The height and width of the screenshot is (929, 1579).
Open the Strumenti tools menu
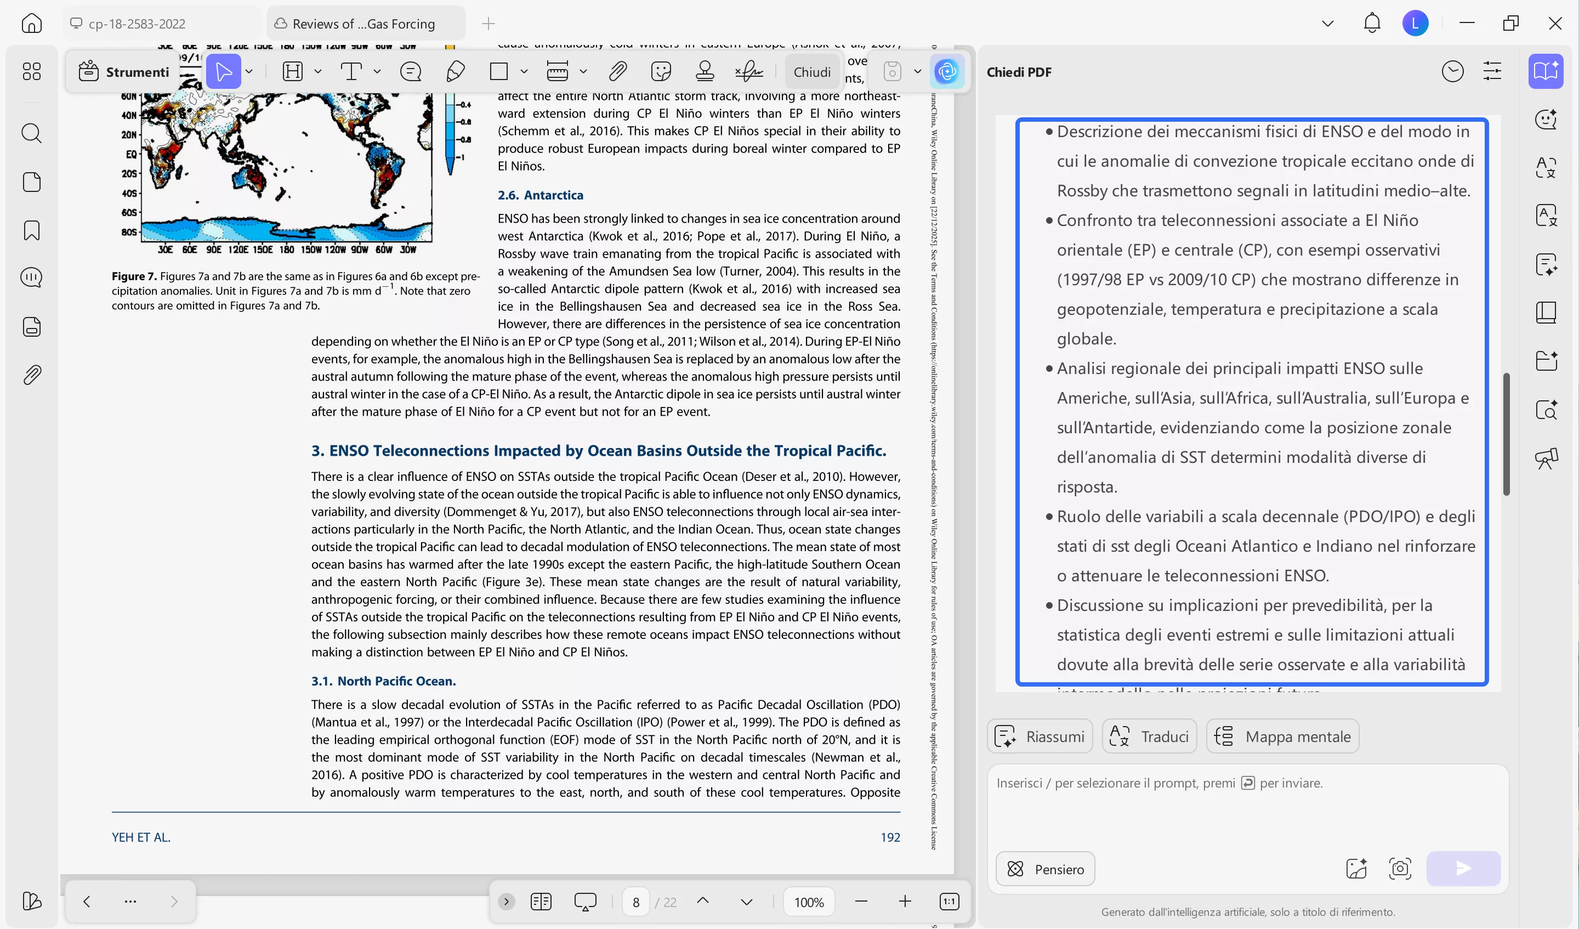pos(124,71)
